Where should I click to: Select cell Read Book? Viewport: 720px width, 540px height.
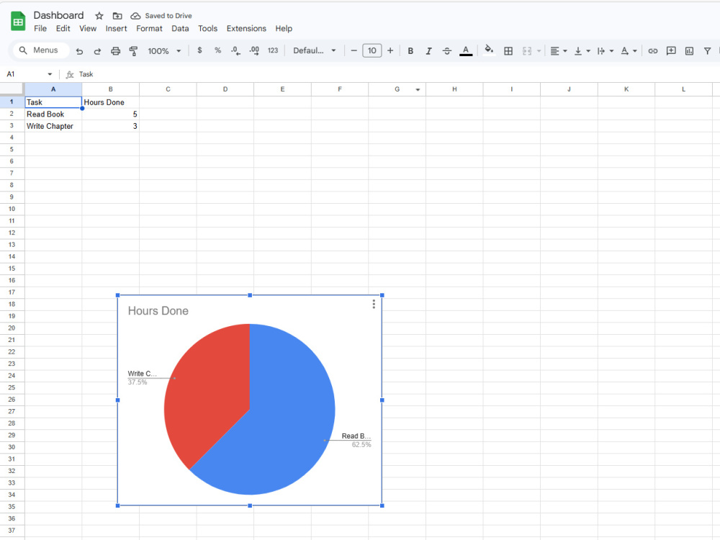[x=53, y=114]
